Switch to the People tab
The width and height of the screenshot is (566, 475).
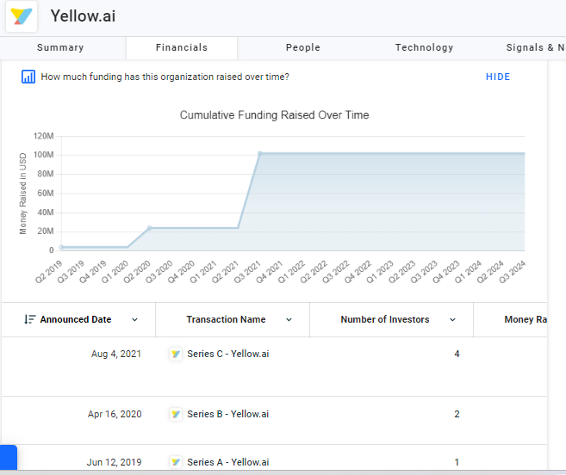[303, 47]
